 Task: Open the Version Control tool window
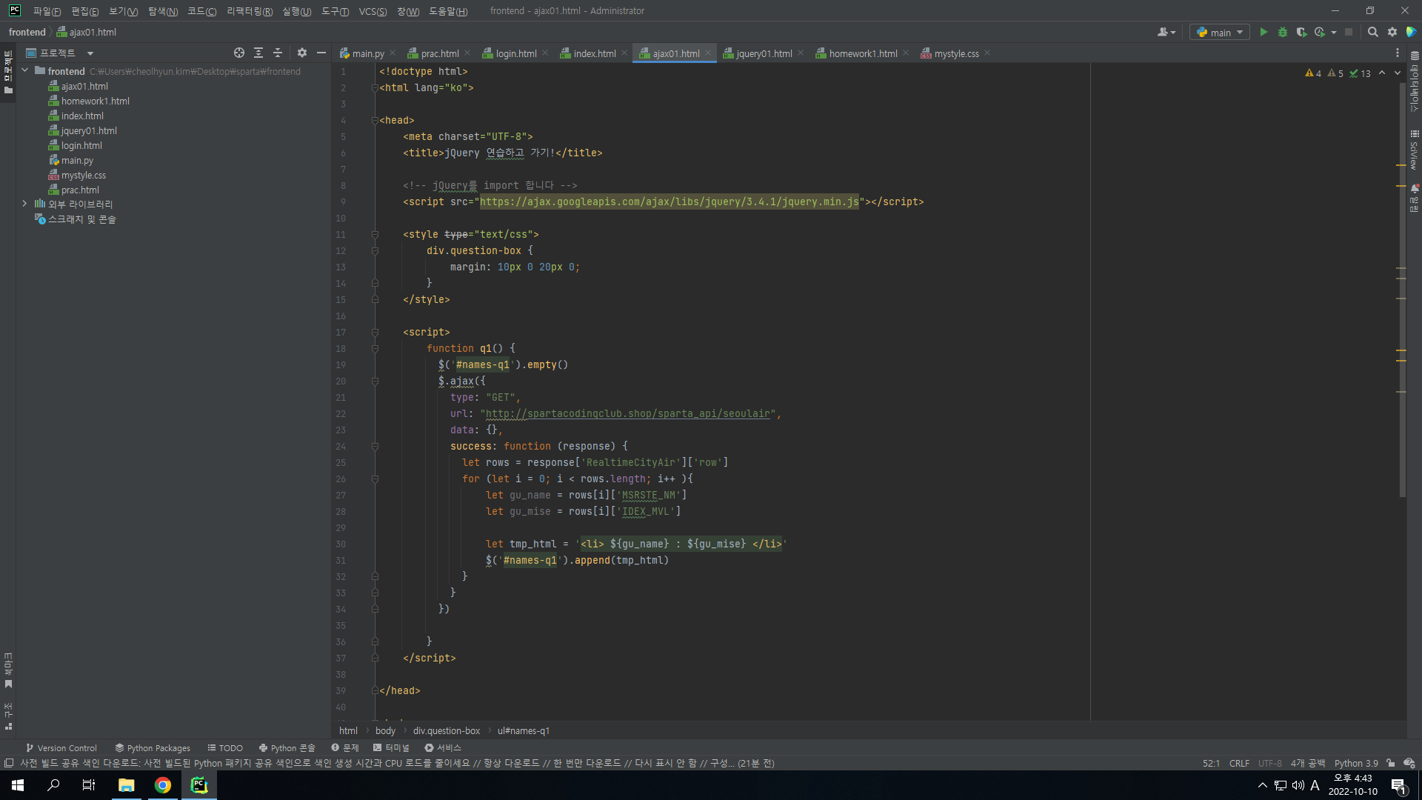(x=61, y=748)
